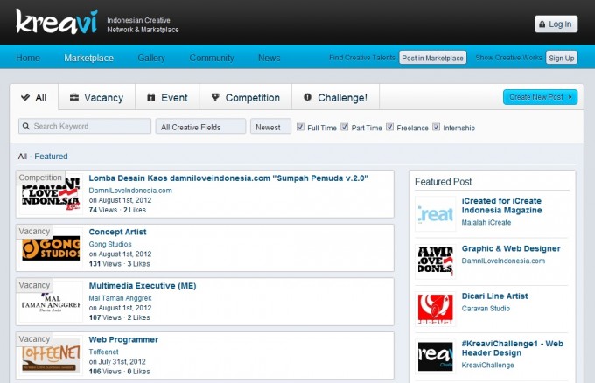
Task: Click the Search Keyword input field
Action: (x=89, y=127)
